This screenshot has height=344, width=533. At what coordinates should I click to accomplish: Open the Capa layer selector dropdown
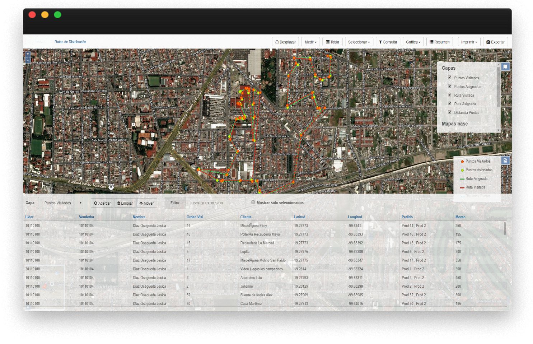(61, 203)
